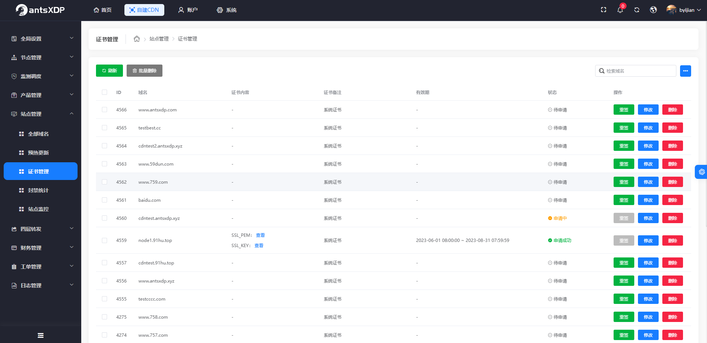The image size is (707, 343).
Task: Expand the 产品管理 menu chevron
Action: pyautogui.click(x=72, y=94)
